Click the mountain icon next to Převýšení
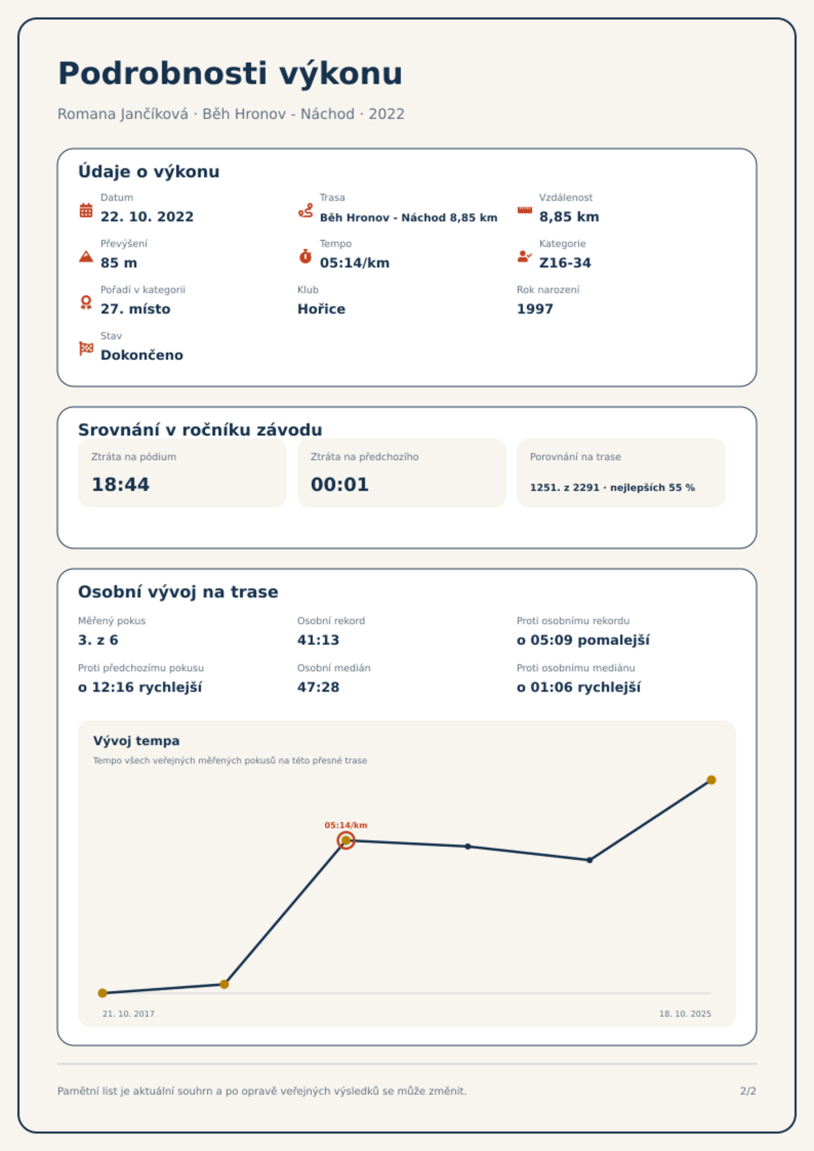The width and height of the screenshot is (814, 1151). point(86,256)
